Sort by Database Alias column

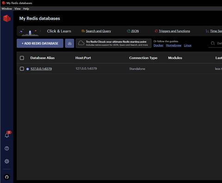pos(43,58)
